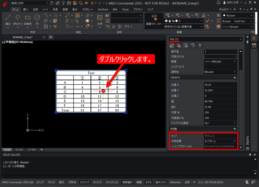259x187 pixels.
Task: Open the 挿入 ribbon tab
Action: click(26, 9)
